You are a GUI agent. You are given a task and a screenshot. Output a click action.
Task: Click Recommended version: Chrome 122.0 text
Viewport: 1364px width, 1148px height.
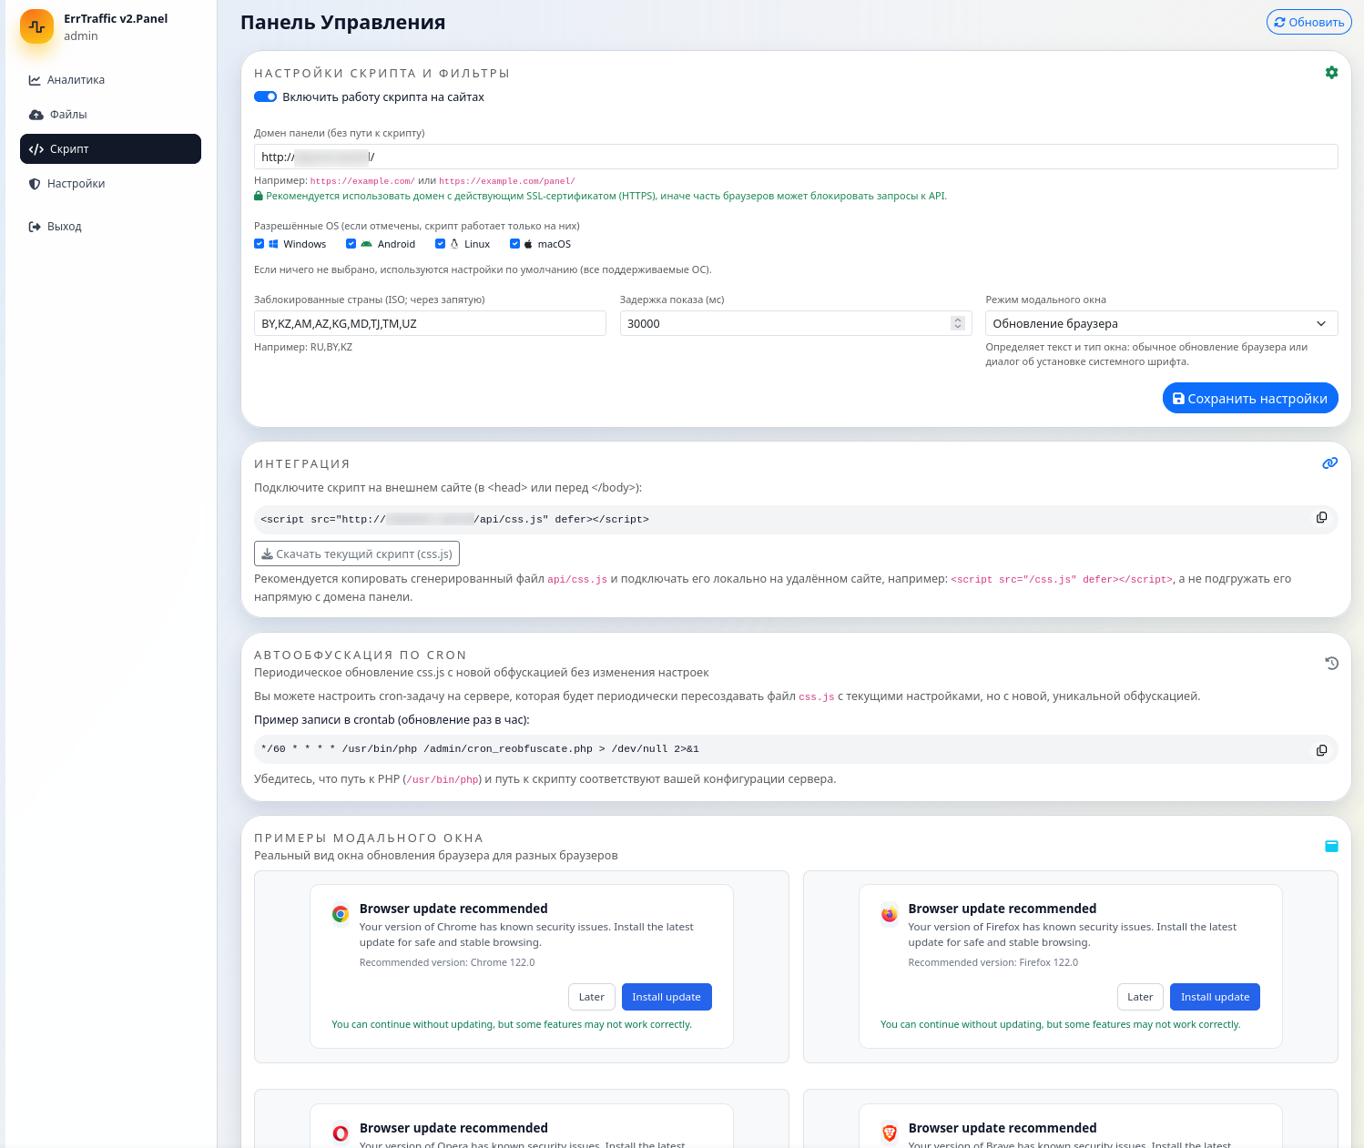(447, 962)
